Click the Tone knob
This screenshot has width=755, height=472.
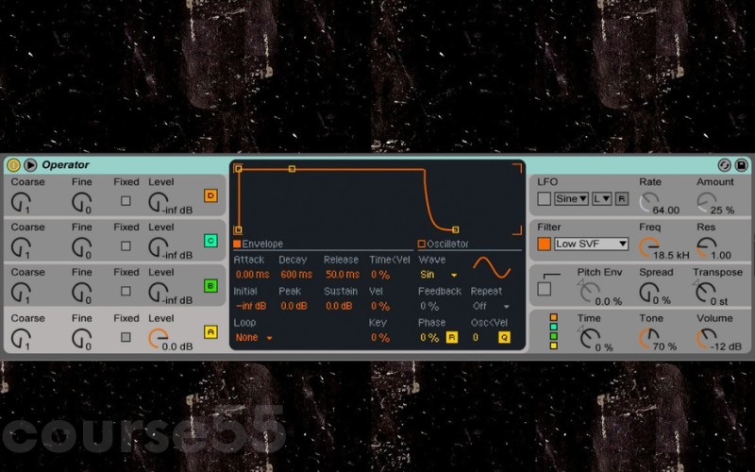point(649,339)
